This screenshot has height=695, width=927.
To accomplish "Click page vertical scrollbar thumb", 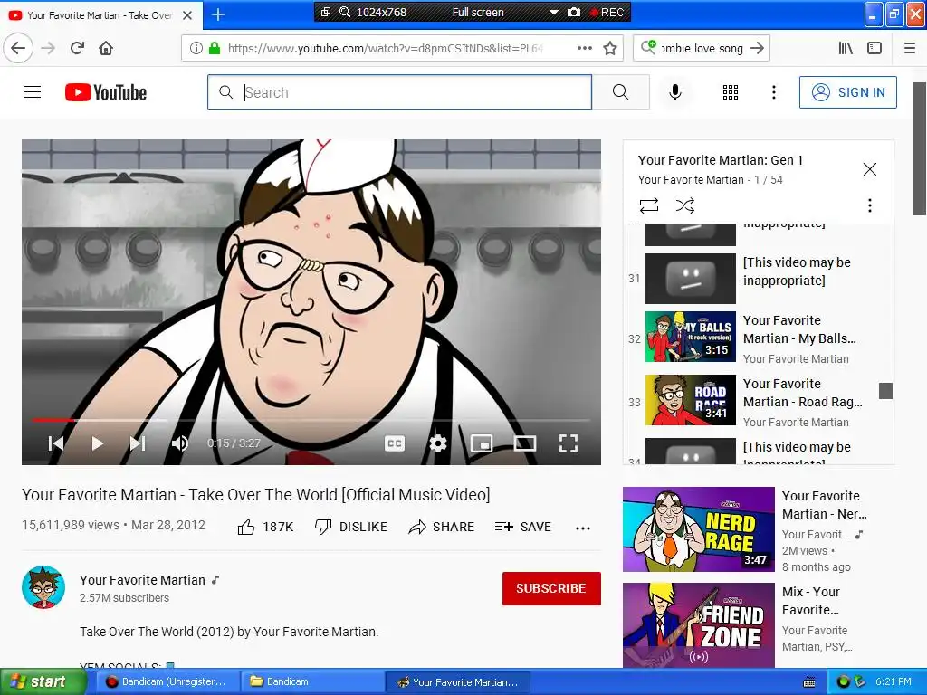I will click(x=920, y=149).
